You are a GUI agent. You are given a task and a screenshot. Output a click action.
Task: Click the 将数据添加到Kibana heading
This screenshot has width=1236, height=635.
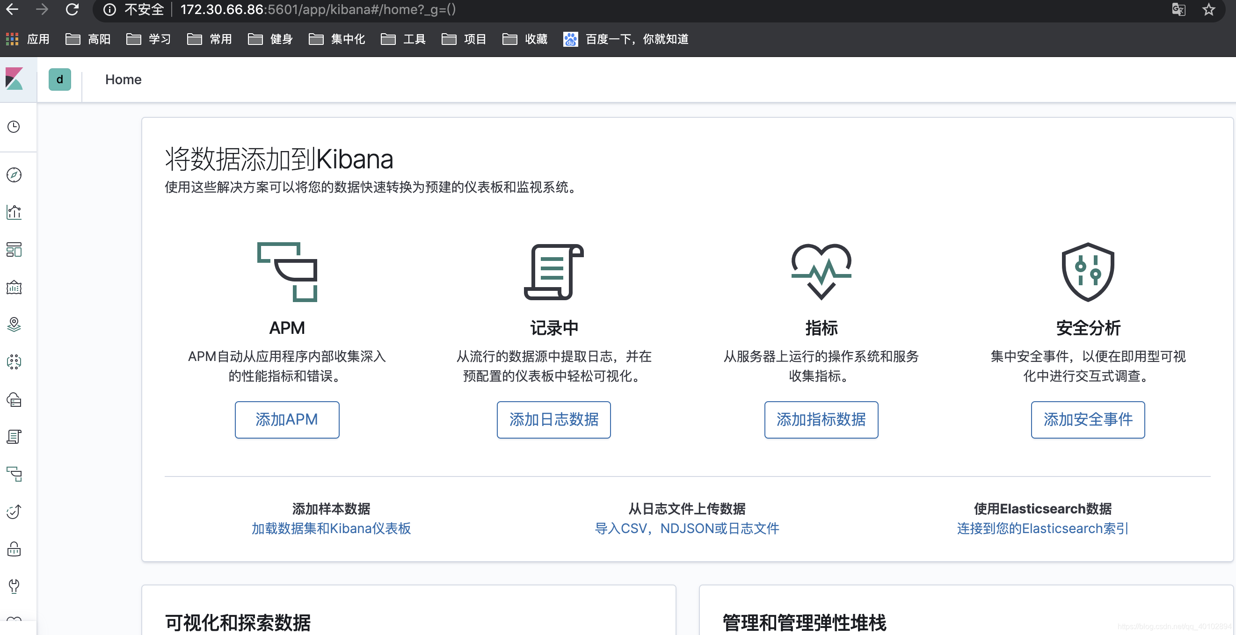279,159
